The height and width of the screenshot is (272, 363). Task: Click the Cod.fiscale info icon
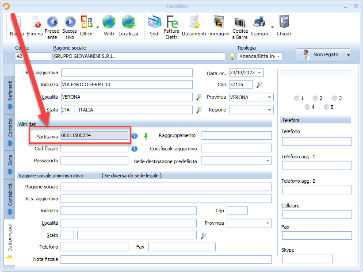[134, 149]
